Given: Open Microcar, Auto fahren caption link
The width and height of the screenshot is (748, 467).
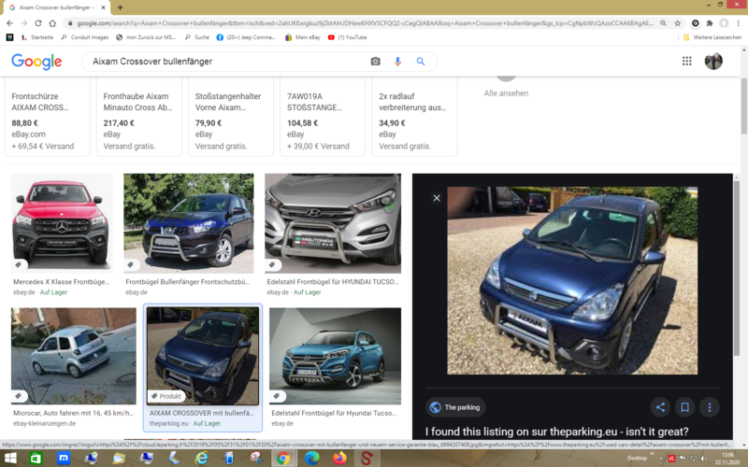Looking at the screenshot, I should [74, 413].
